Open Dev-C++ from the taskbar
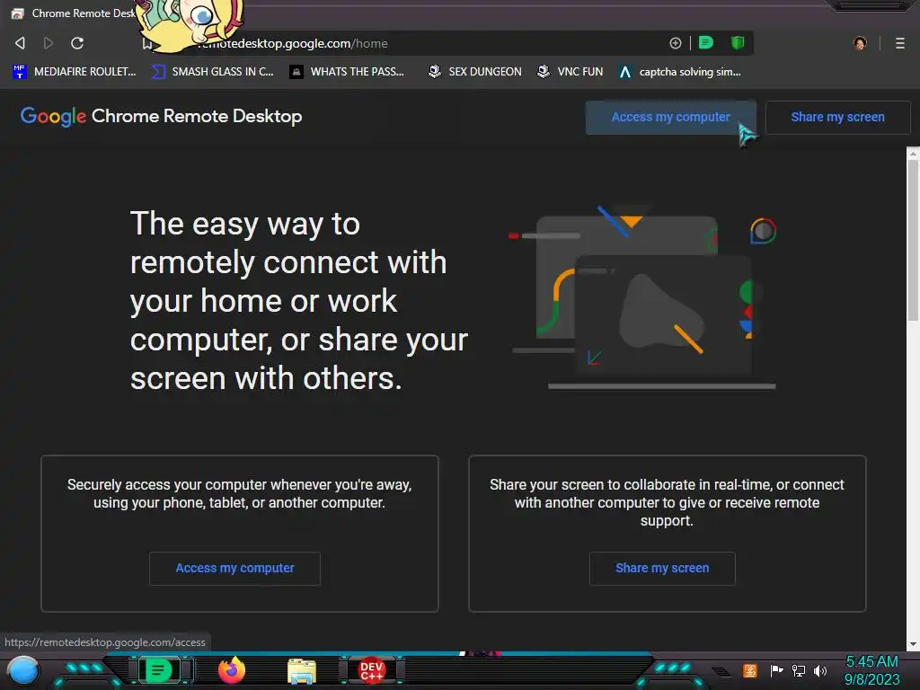920x690 pixels. click(x=371, y=670)
